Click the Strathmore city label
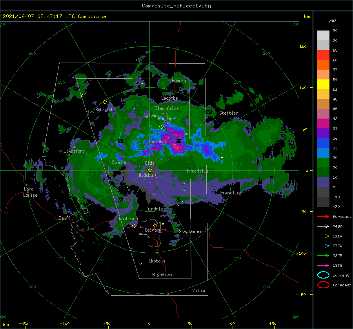Screen dimensions: 353x329 [x=191, y=232]
